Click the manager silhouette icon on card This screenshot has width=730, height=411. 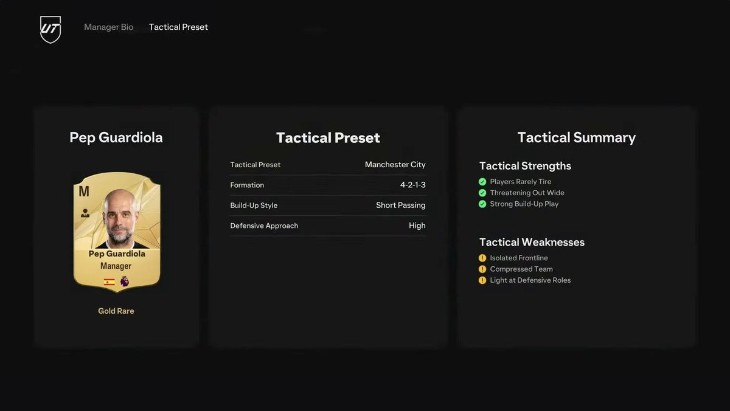pyautogui.click(x=85, y=213)
